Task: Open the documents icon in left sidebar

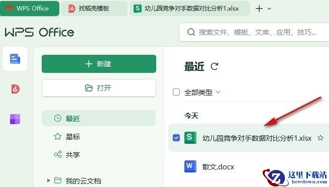Action: 15,59
